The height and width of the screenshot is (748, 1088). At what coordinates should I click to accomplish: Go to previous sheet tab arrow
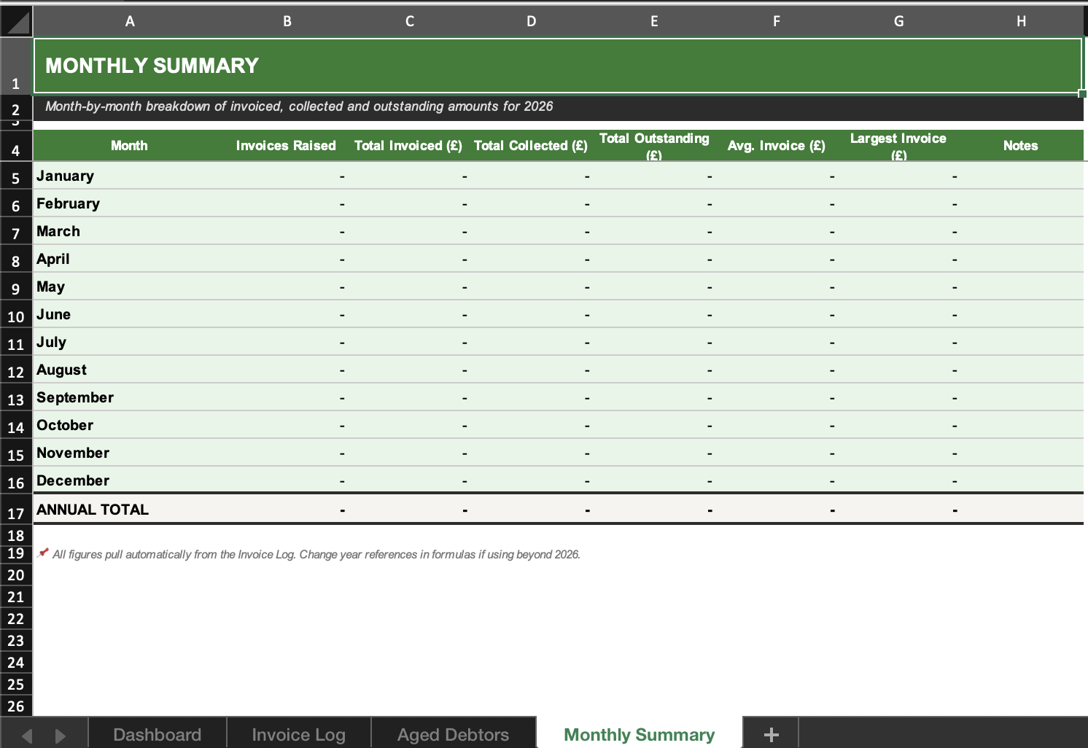(x=27, y=736)
